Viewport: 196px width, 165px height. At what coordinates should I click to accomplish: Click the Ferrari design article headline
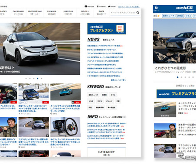[65, 142]
